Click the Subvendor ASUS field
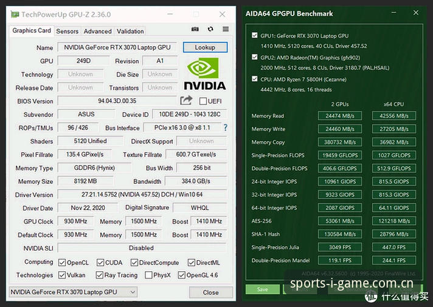433x307 pixels. (86, 114)
